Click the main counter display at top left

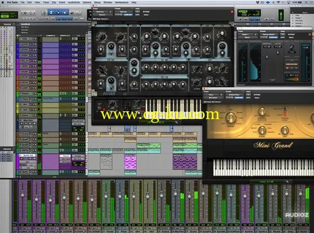tap(9, 15)
